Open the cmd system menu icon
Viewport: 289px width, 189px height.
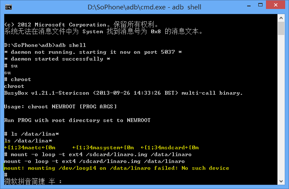point(9,7)
